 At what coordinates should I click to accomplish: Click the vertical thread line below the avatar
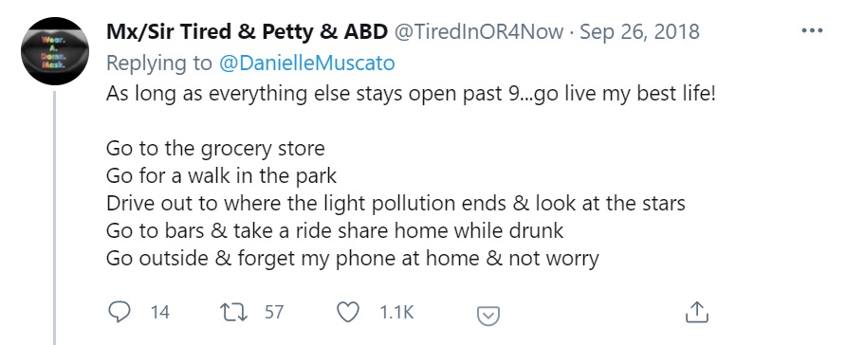point(54,218)
